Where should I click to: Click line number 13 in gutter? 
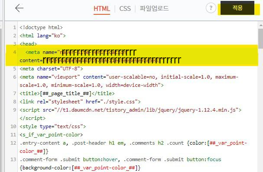pos(13,159)
